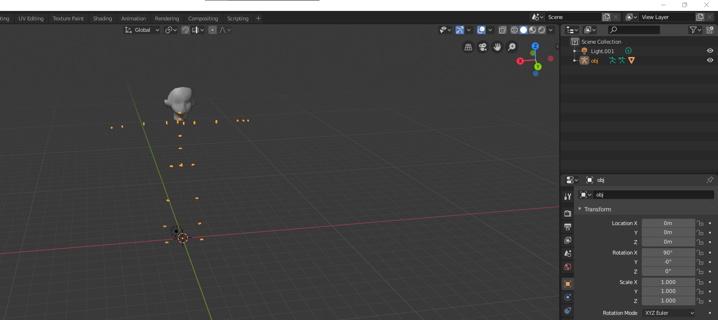Viewport: 718px width, 320px height.
Task: Toggle proportional editing
Action: tap(212, 29)
